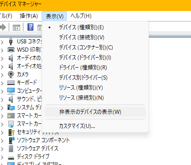This screenshot has width=191, height=165.
Task: Click the ディスク ドライブ icon
Action: coord(11,158)
